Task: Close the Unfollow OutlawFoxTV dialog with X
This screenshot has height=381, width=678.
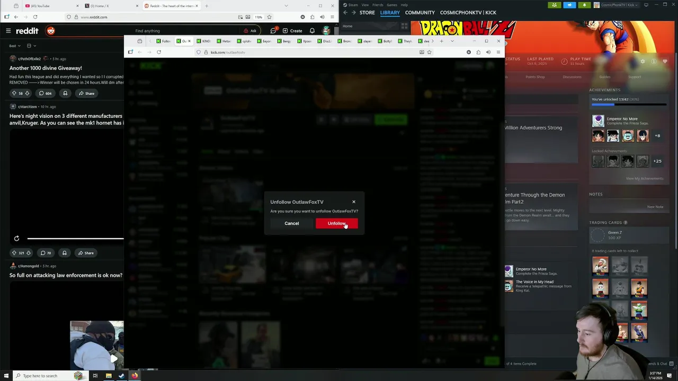Action: click(x=354, y=202)
